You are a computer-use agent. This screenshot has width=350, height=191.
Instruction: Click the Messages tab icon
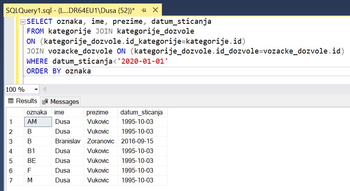(x=45, y=102)
